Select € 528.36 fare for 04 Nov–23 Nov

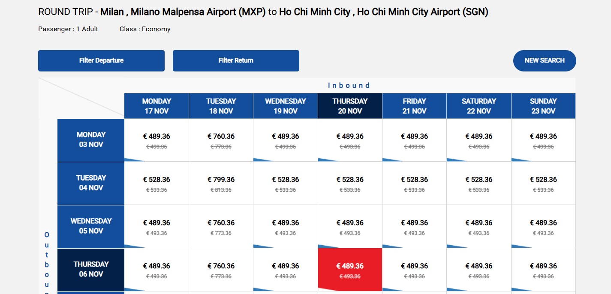(543, 183)
